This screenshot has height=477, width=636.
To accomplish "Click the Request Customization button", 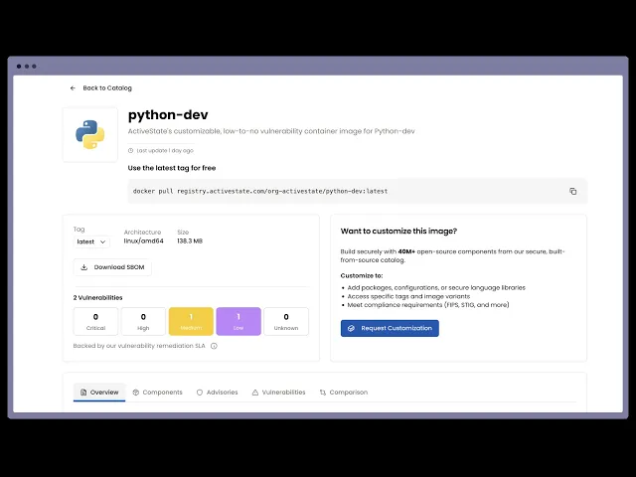I will (x=390, y=328).
